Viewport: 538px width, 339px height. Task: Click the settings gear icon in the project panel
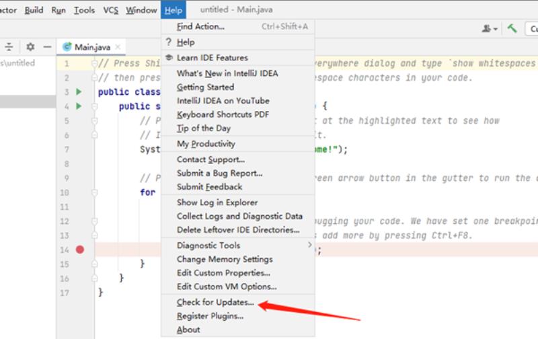point(30,46)
